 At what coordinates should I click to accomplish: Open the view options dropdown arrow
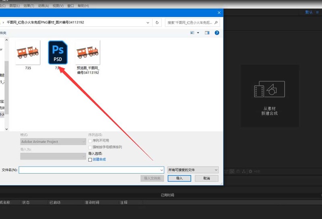tap(198, 33)
